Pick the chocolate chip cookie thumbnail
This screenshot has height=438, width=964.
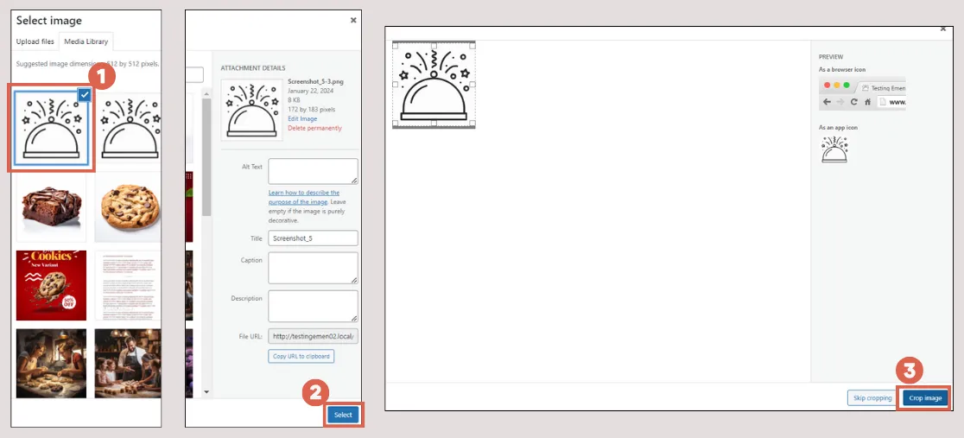pos(130,206)
